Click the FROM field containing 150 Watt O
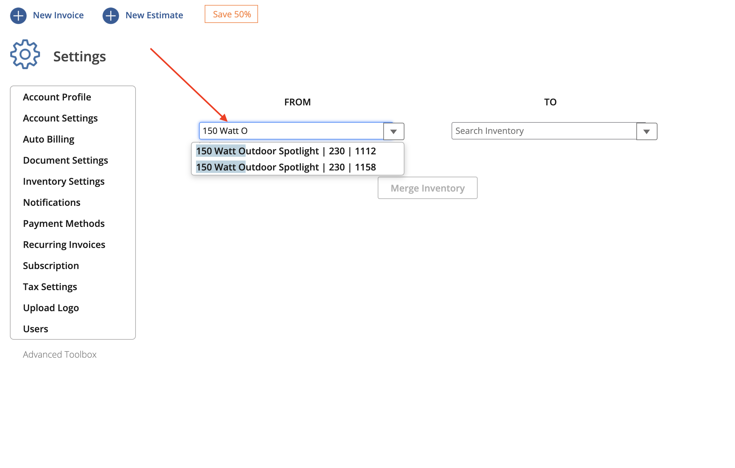Screen dimensions: 735x468 coord(291,131)
